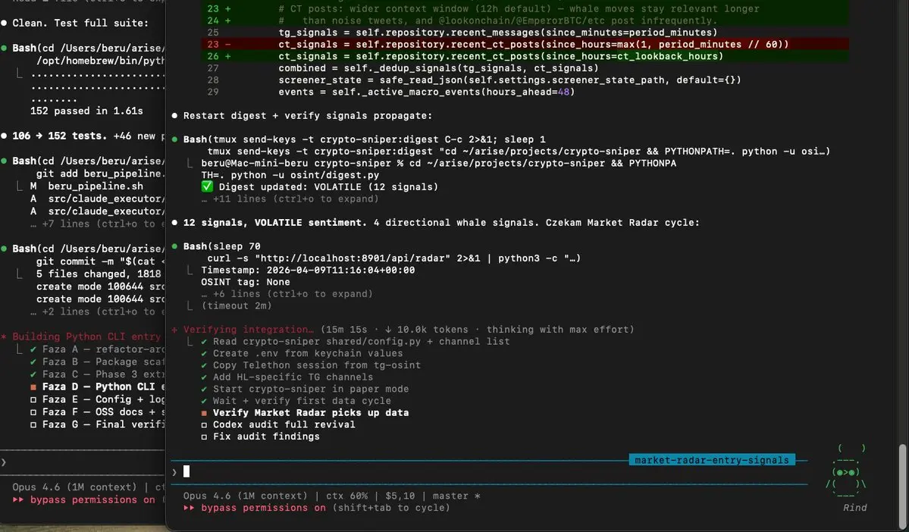Click the 'Fix audit findings' checkbox

204,437
